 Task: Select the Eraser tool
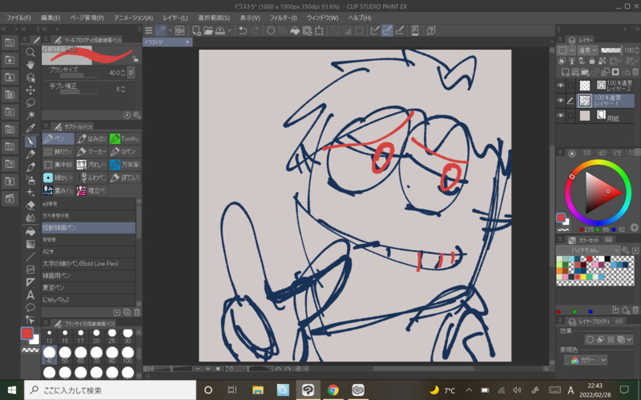[30, 205]
